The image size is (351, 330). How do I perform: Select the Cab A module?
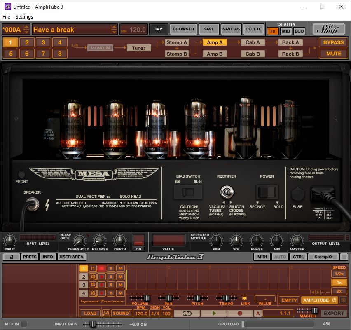(253, 42)
